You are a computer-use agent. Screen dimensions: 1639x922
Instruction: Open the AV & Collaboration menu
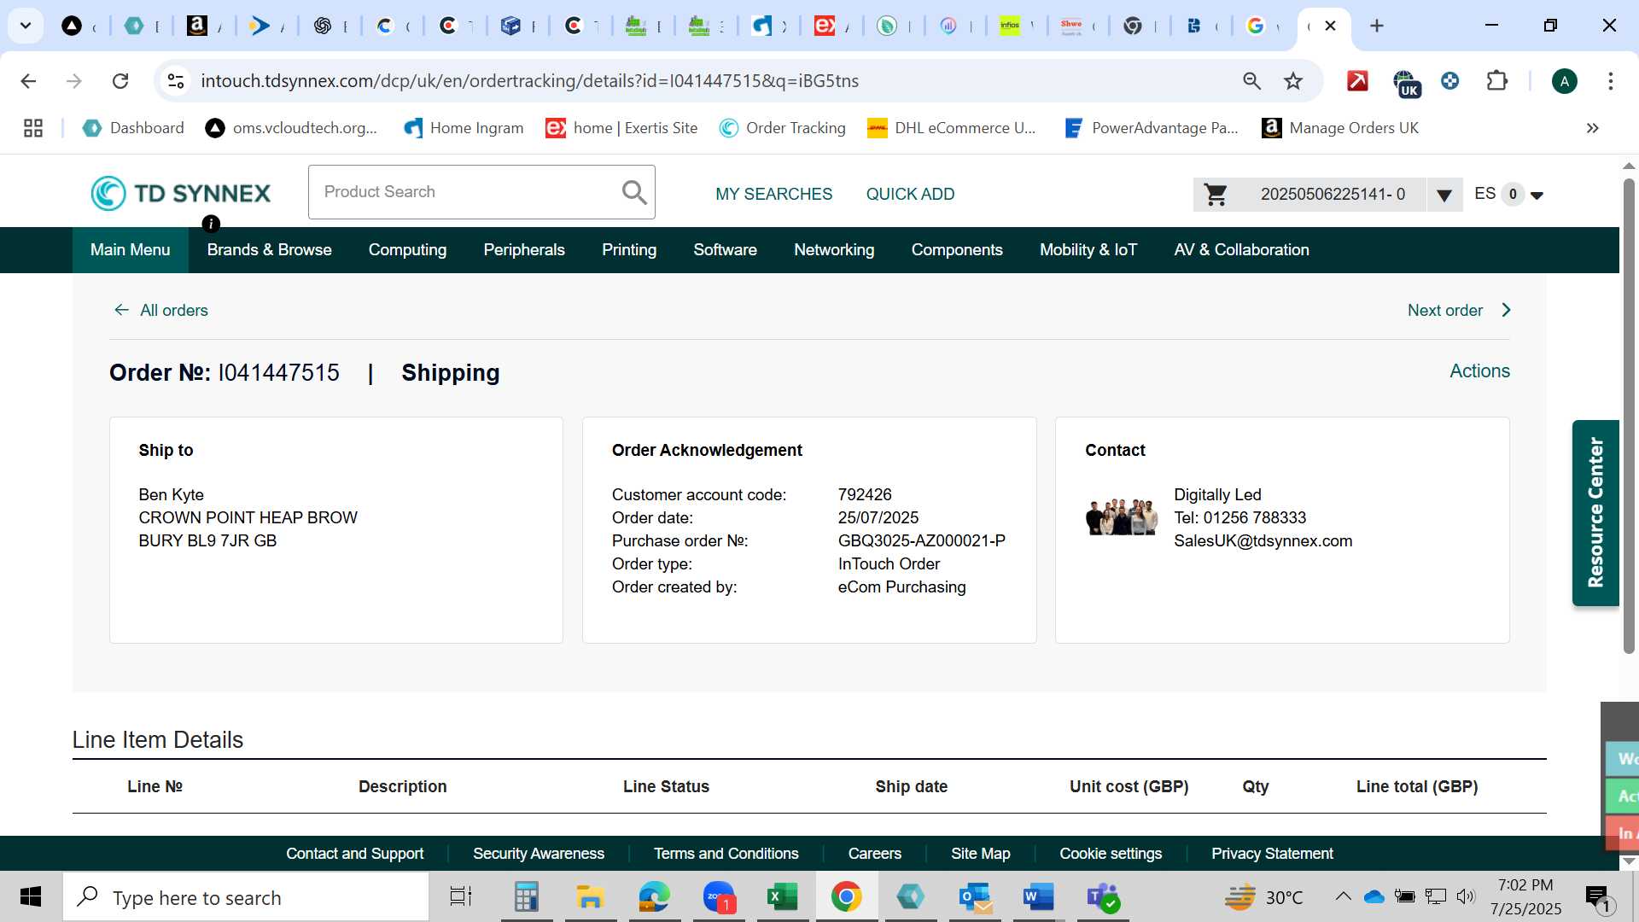click(1241, 250)
